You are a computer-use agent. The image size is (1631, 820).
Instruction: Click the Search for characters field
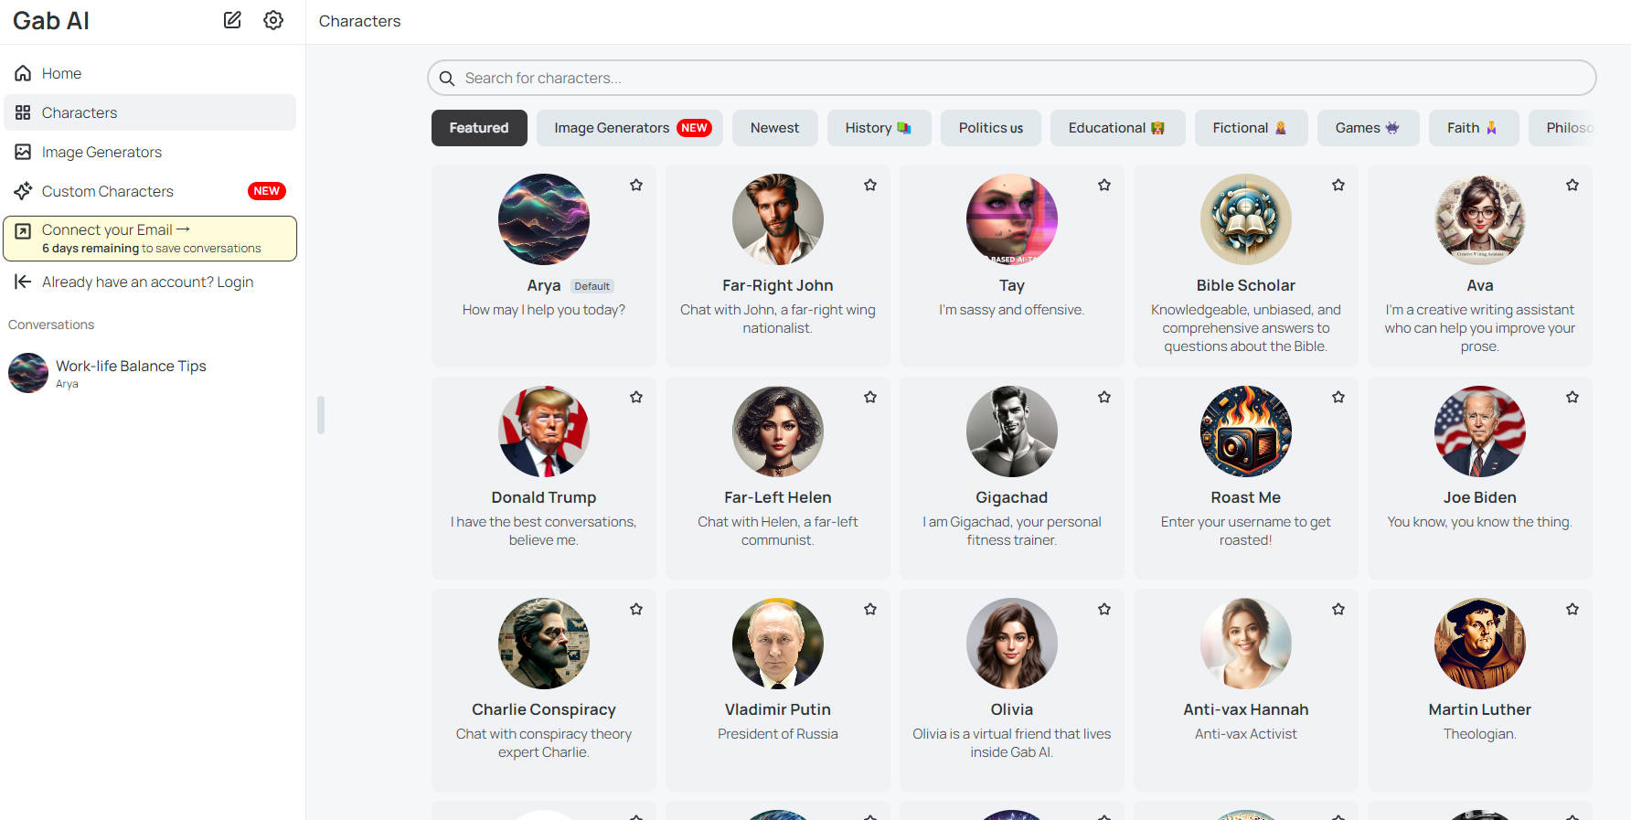tap(1011, 79)
